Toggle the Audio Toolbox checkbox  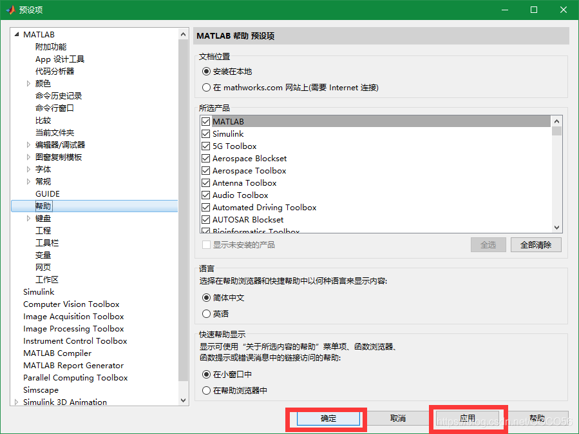click(x=205, y=195)
